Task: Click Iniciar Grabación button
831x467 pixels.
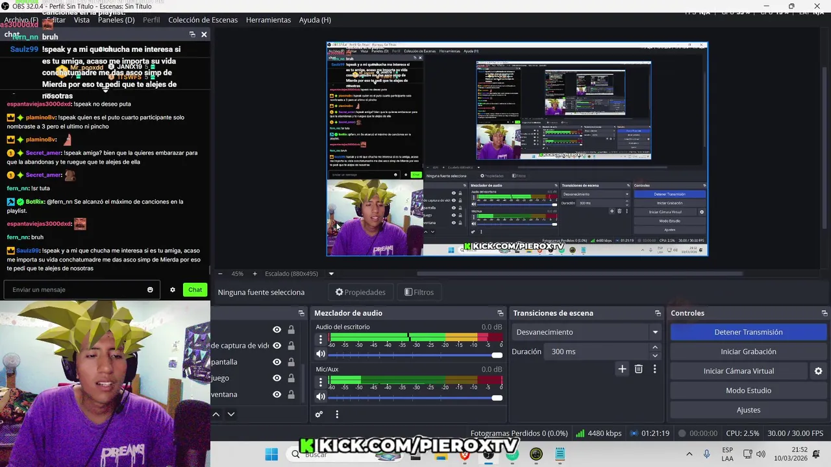Action: click(749, 352)
